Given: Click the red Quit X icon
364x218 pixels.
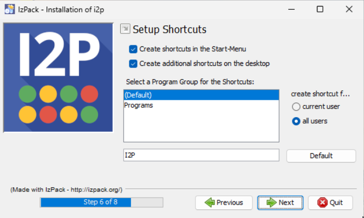Looking at the screenshot, I should tap(322, 202).
